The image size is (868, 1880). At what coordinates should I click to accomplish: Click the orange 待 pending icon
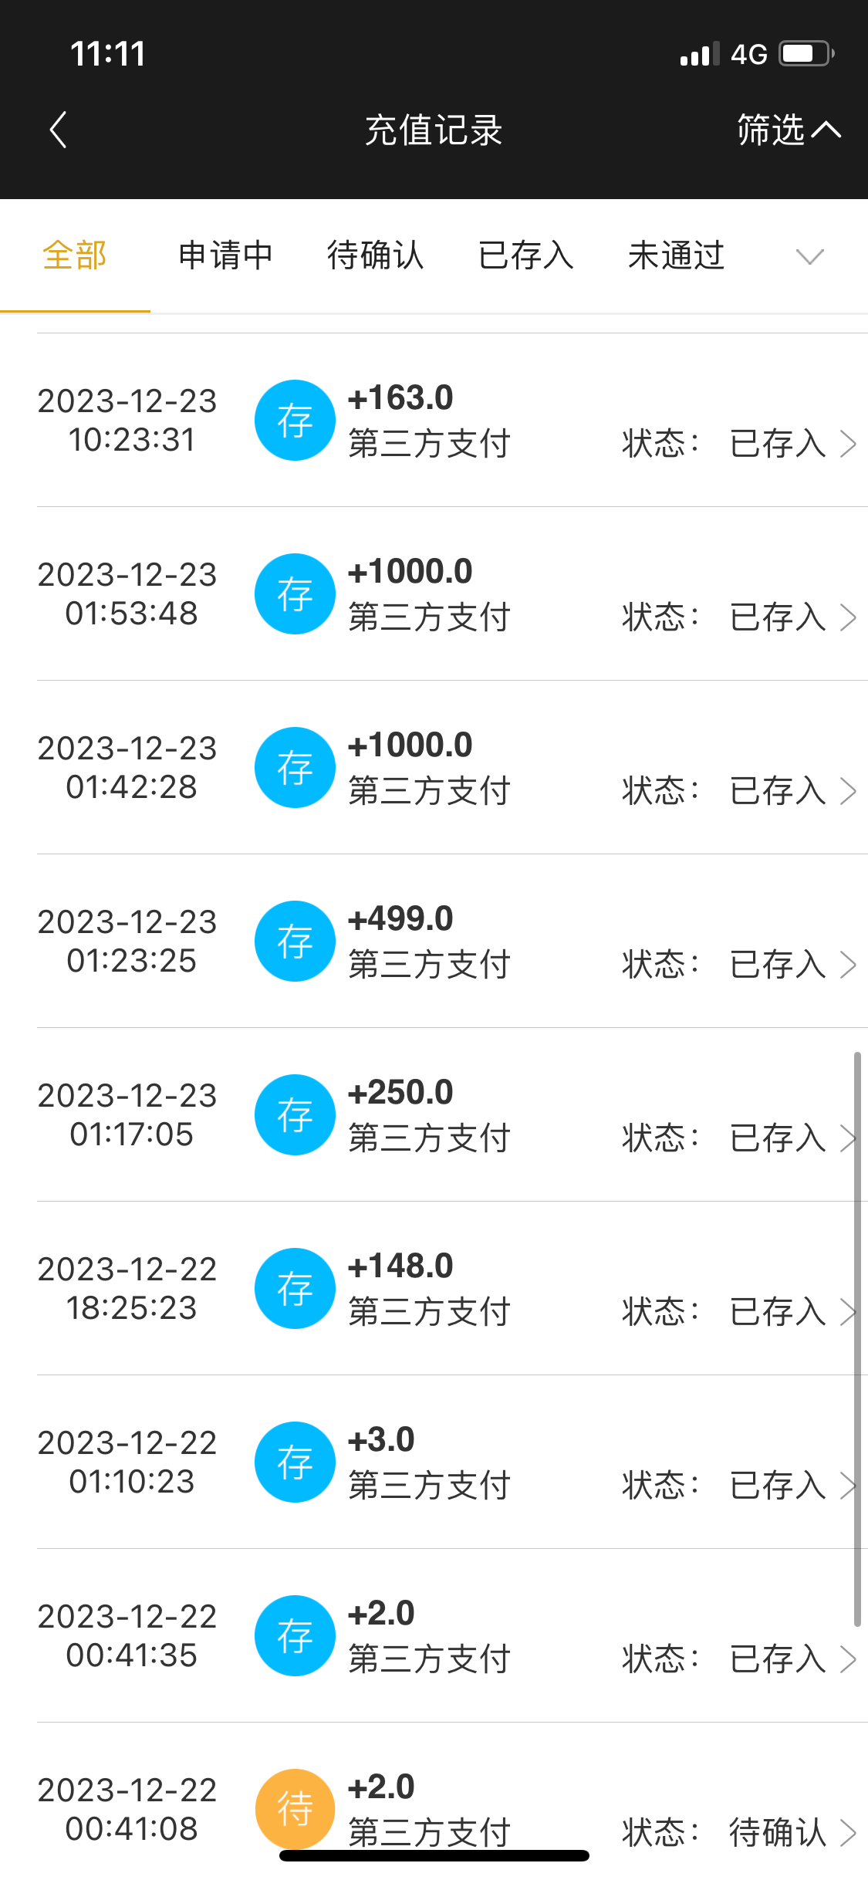(x=295, y=1809)
